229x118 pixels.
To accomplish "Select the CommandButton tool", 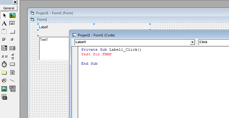I will tap(13, 31).
